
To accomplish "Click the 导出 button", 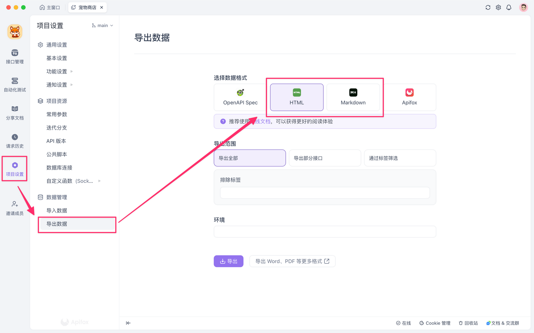I will click(228, 261).
